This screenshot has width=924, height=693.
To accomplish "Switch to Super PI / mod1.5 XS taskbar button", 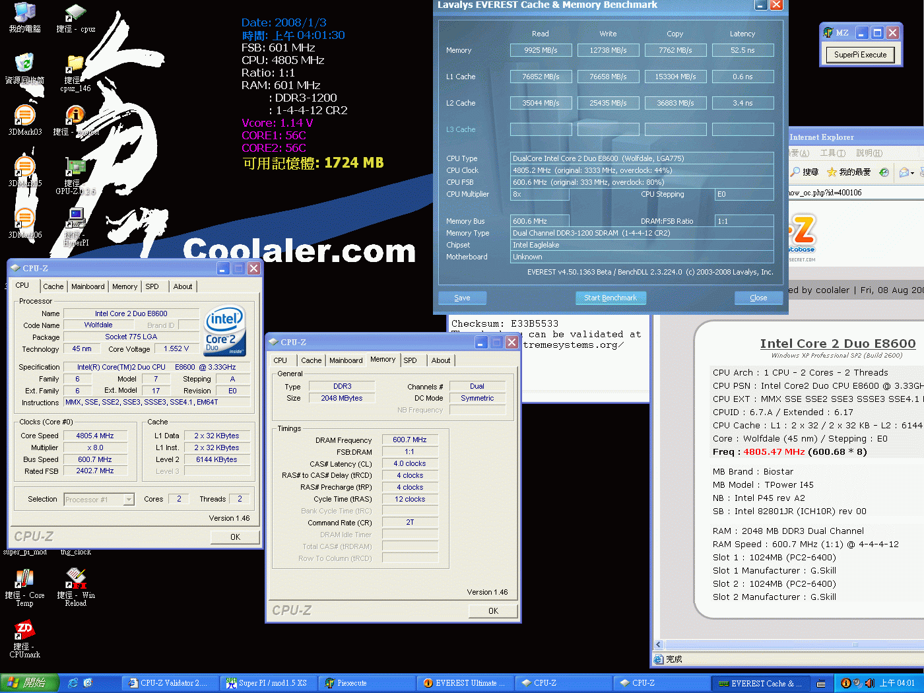I will (x=267, y=683).
